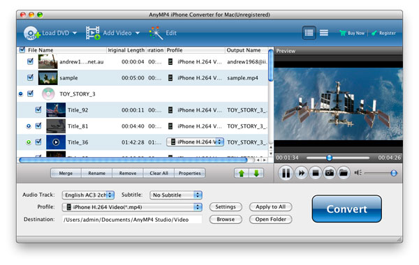Click the TOY_STORY_3 disc icon
Viewport: 419px width, 265px height.
[x=48, y=94]
